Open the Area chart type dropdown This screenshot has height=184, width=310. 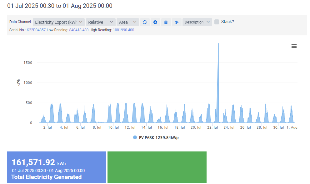tap(127, 22)
